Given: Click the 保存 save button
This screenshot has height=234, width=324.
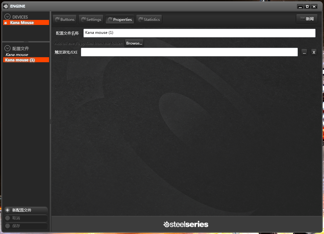Looking at the screenshot, I should (x=26, y=226).
